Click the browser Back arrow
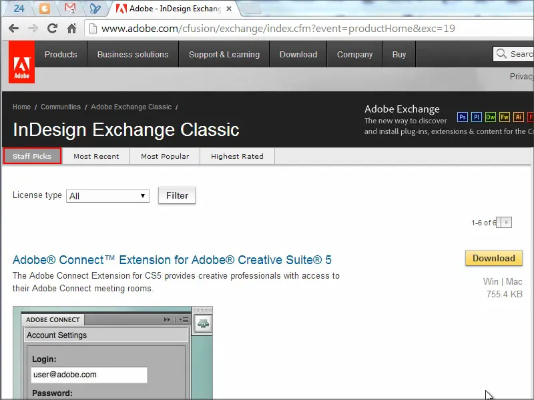This screenshot has width=534, height=400. pos(13,29)
